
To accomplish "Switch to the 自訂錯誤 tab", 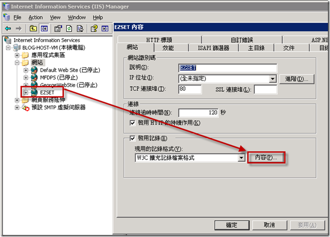I will (x=242, y=39).
